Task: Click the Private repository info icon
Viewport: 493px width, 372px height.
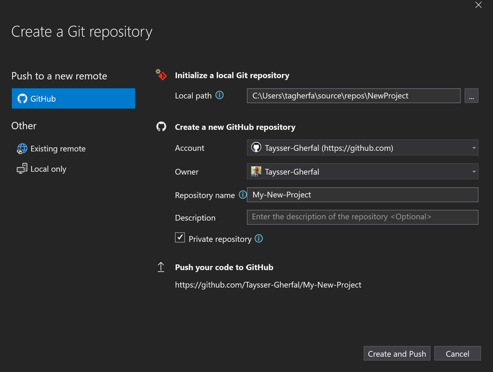Action: coord(259,239)
